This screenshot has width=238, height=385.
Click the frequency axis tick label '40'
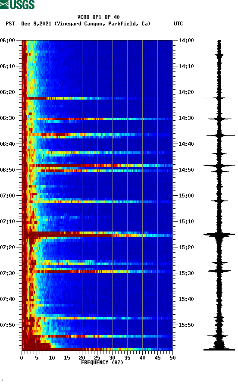142,358
